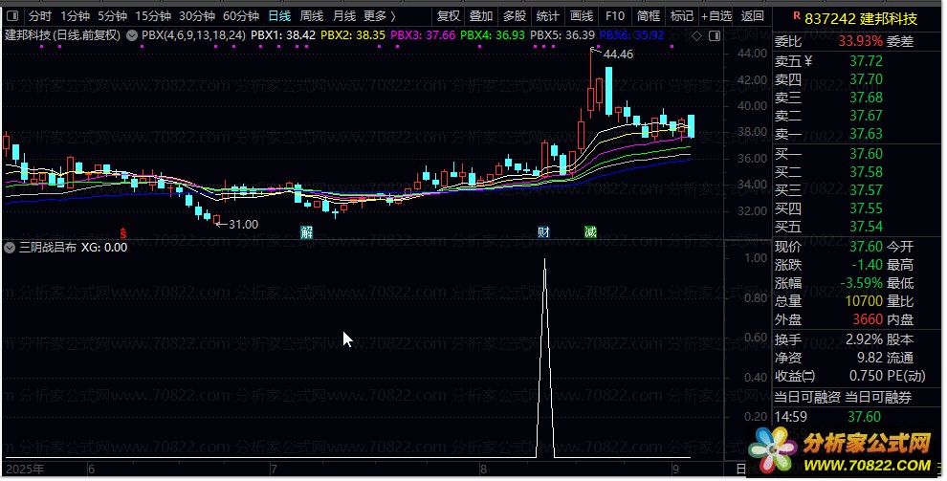Click the 买四 price 37.55
947x481 pixels.
[x=866, y=208]
